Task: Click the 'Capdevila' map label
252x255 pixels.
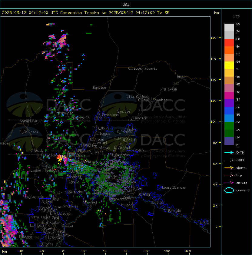Action: pyautogui.click(x=81, y=118)
